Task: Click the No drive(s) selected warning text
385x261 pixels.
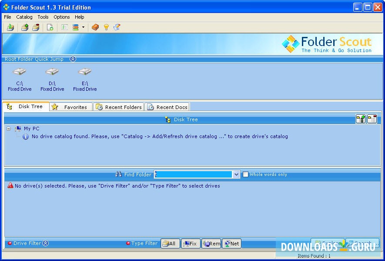Action: [x=117, y=186]
